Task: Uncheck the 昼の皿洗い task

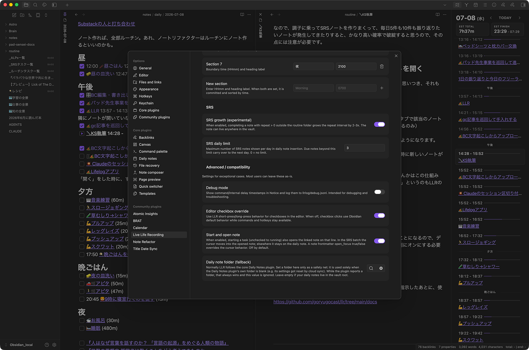Action: (x=82, y=74)
